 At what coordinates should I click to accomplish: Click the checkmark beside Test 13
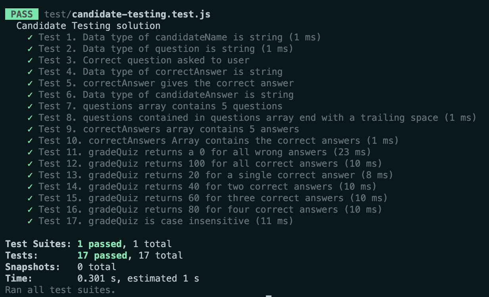[x=30, y=175]
